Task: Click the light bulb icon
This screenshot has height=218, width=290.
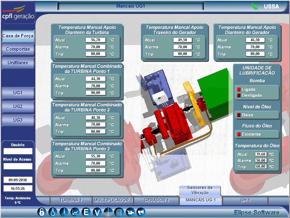Action: pos(53,212)
